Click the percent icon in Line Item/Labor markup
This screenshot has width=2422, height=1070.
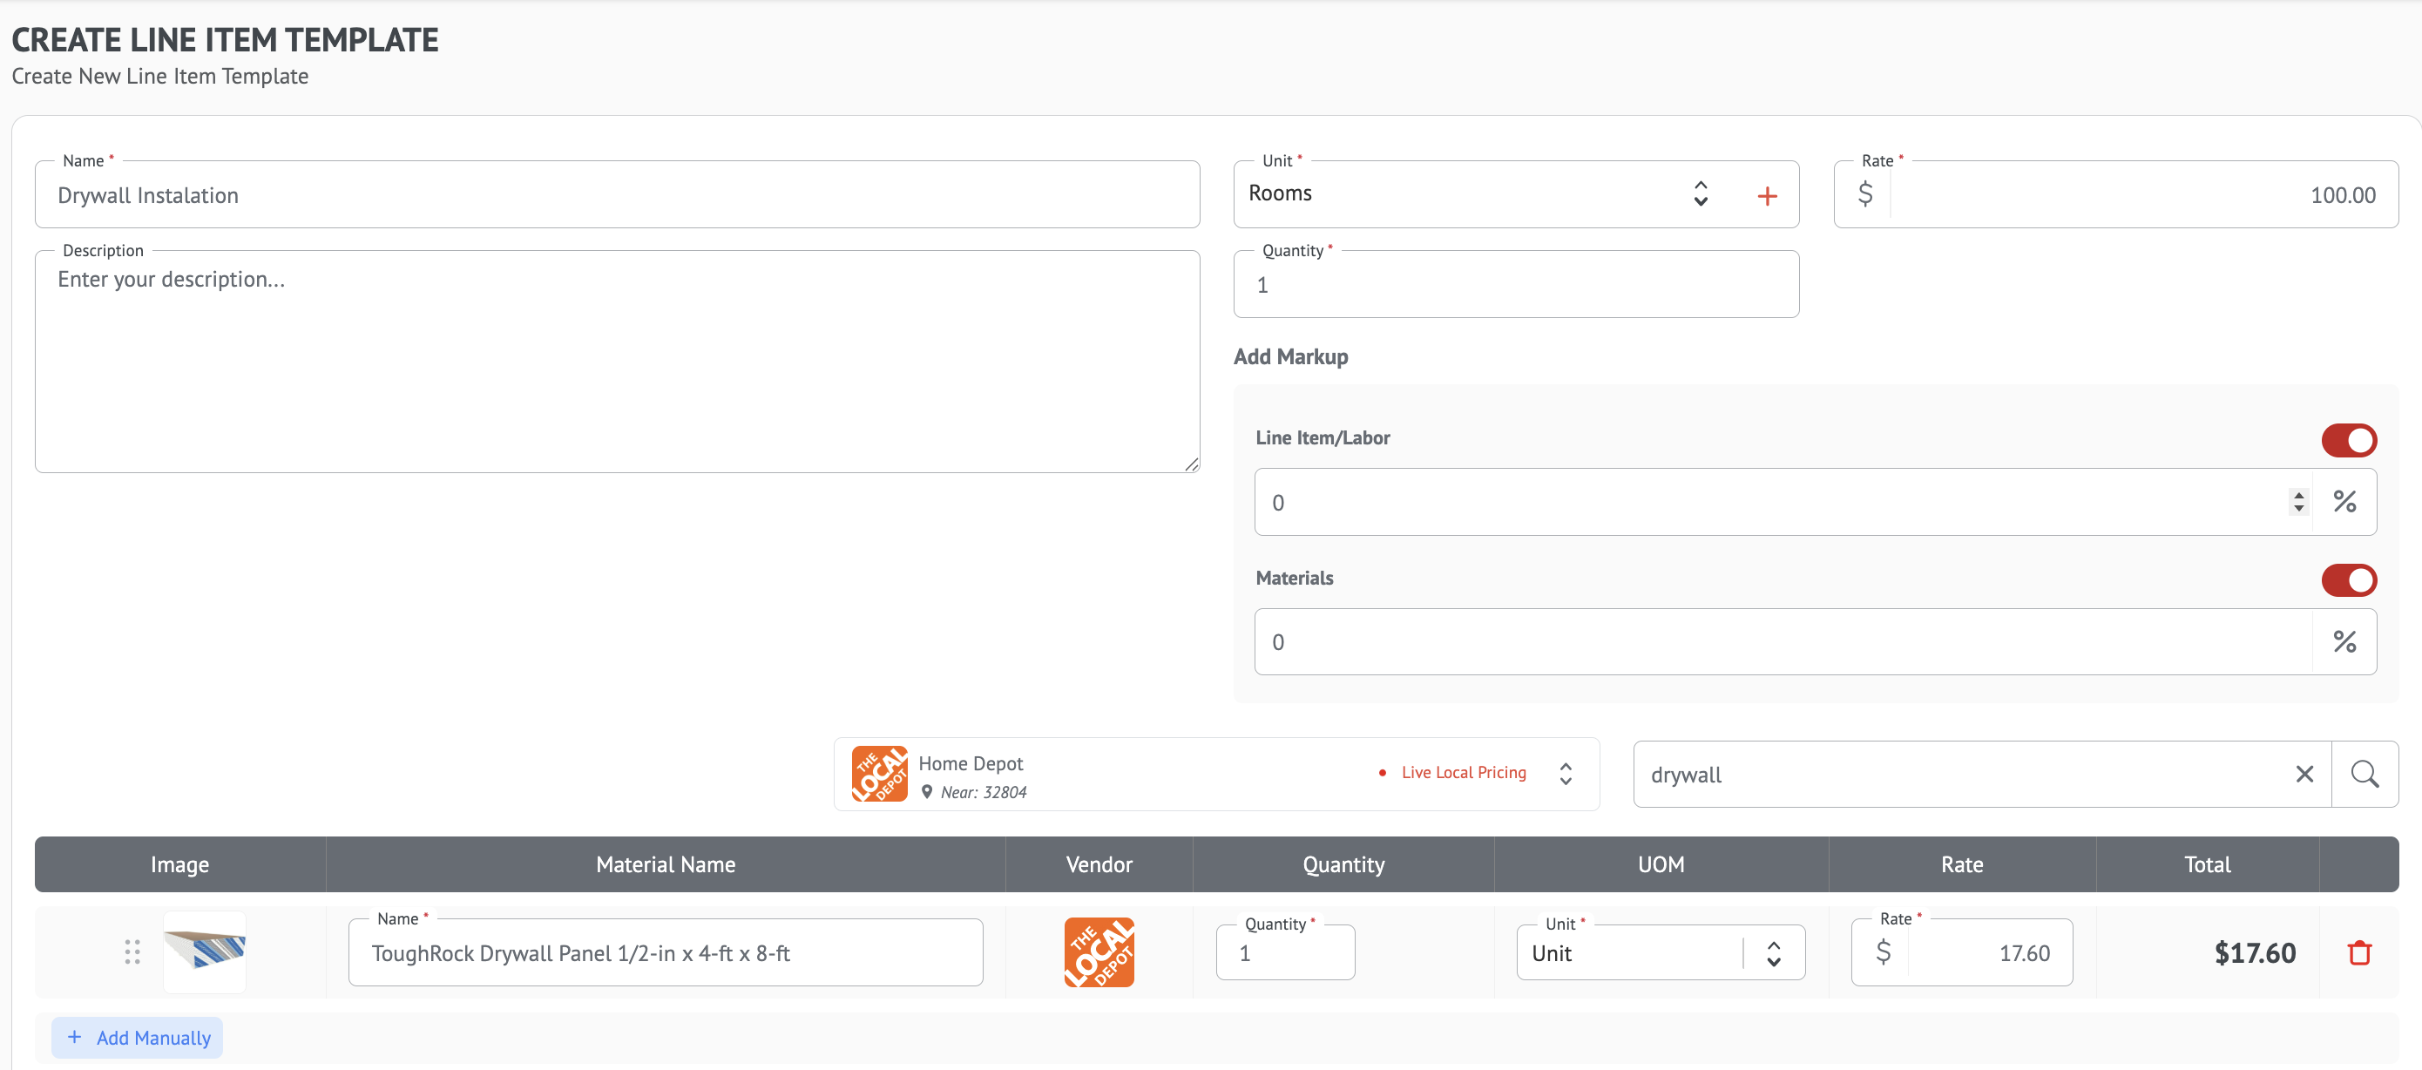click(2344, 502)
